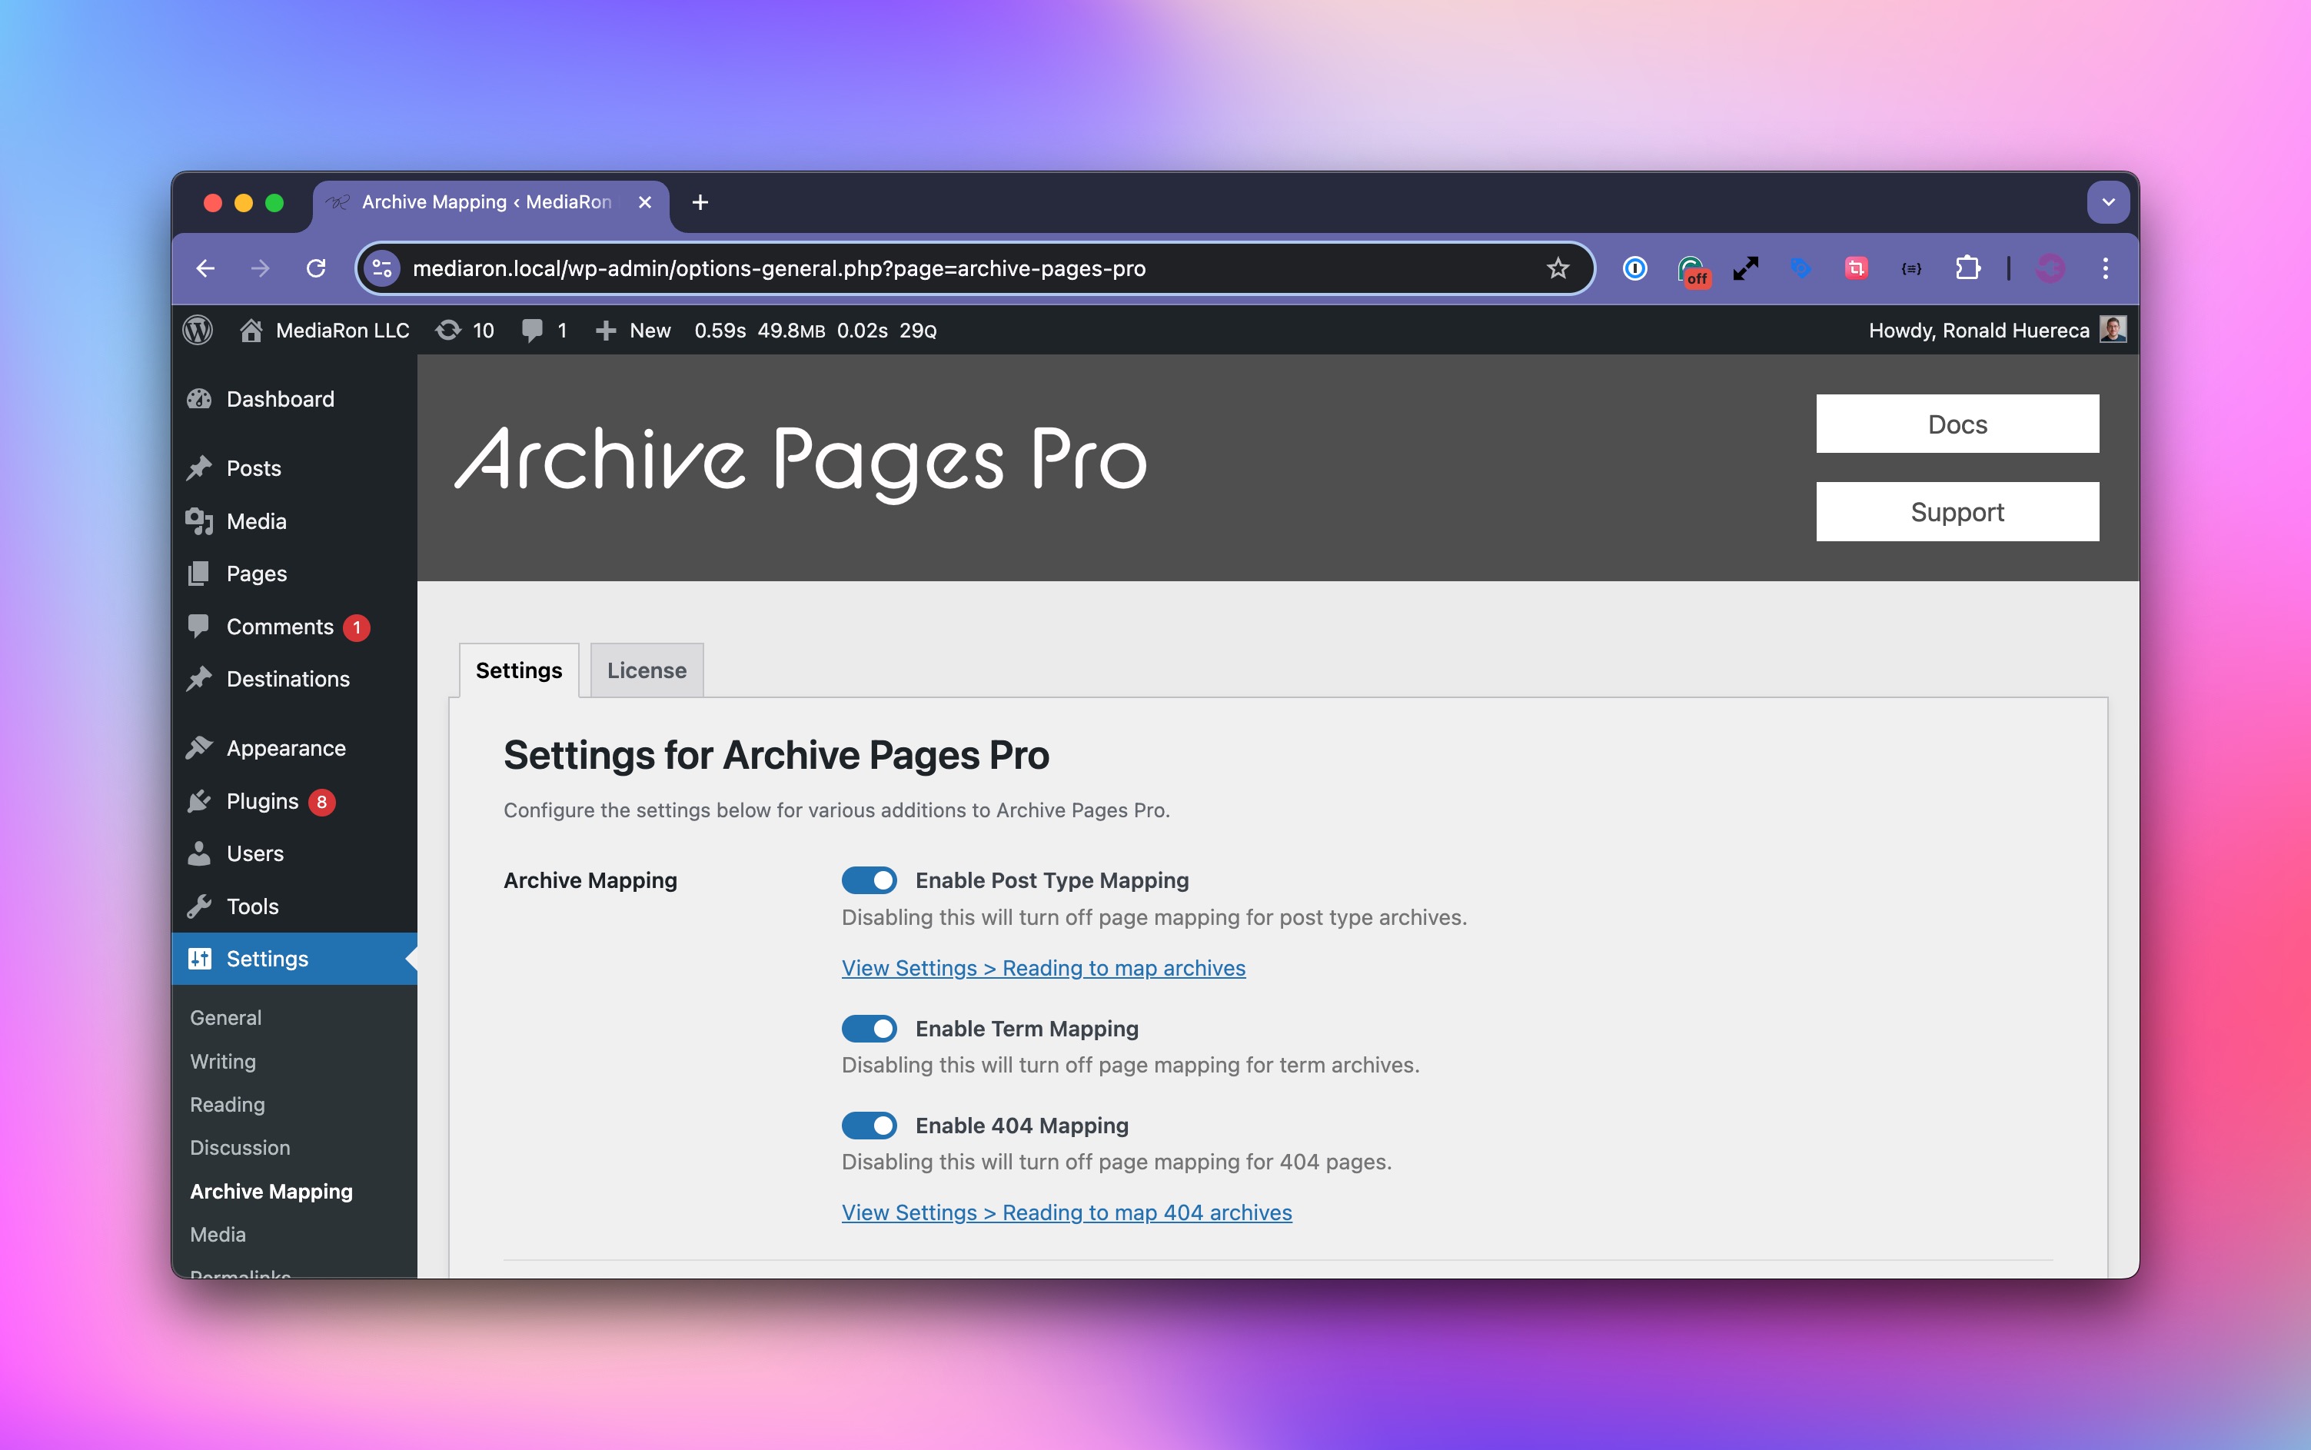Screen dimensions: 2311x1450
Task: Open Chrome three-dot menu
Action: [x=2105, y=268]
